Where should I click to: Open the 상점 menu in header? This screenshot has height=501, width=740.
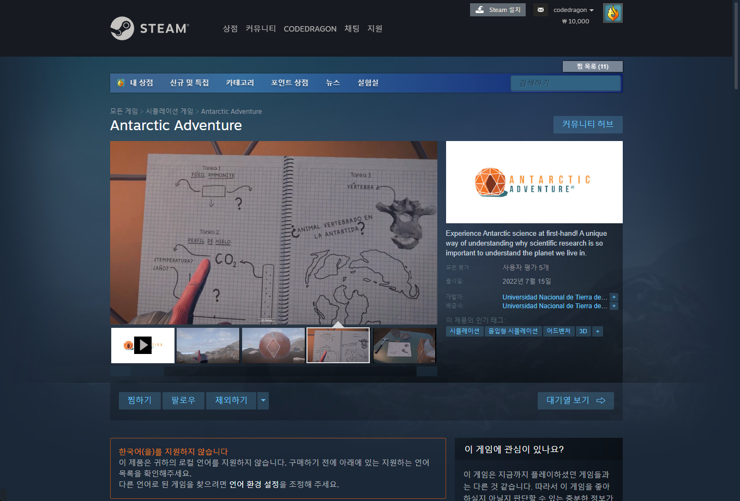[x=230, y=28]
